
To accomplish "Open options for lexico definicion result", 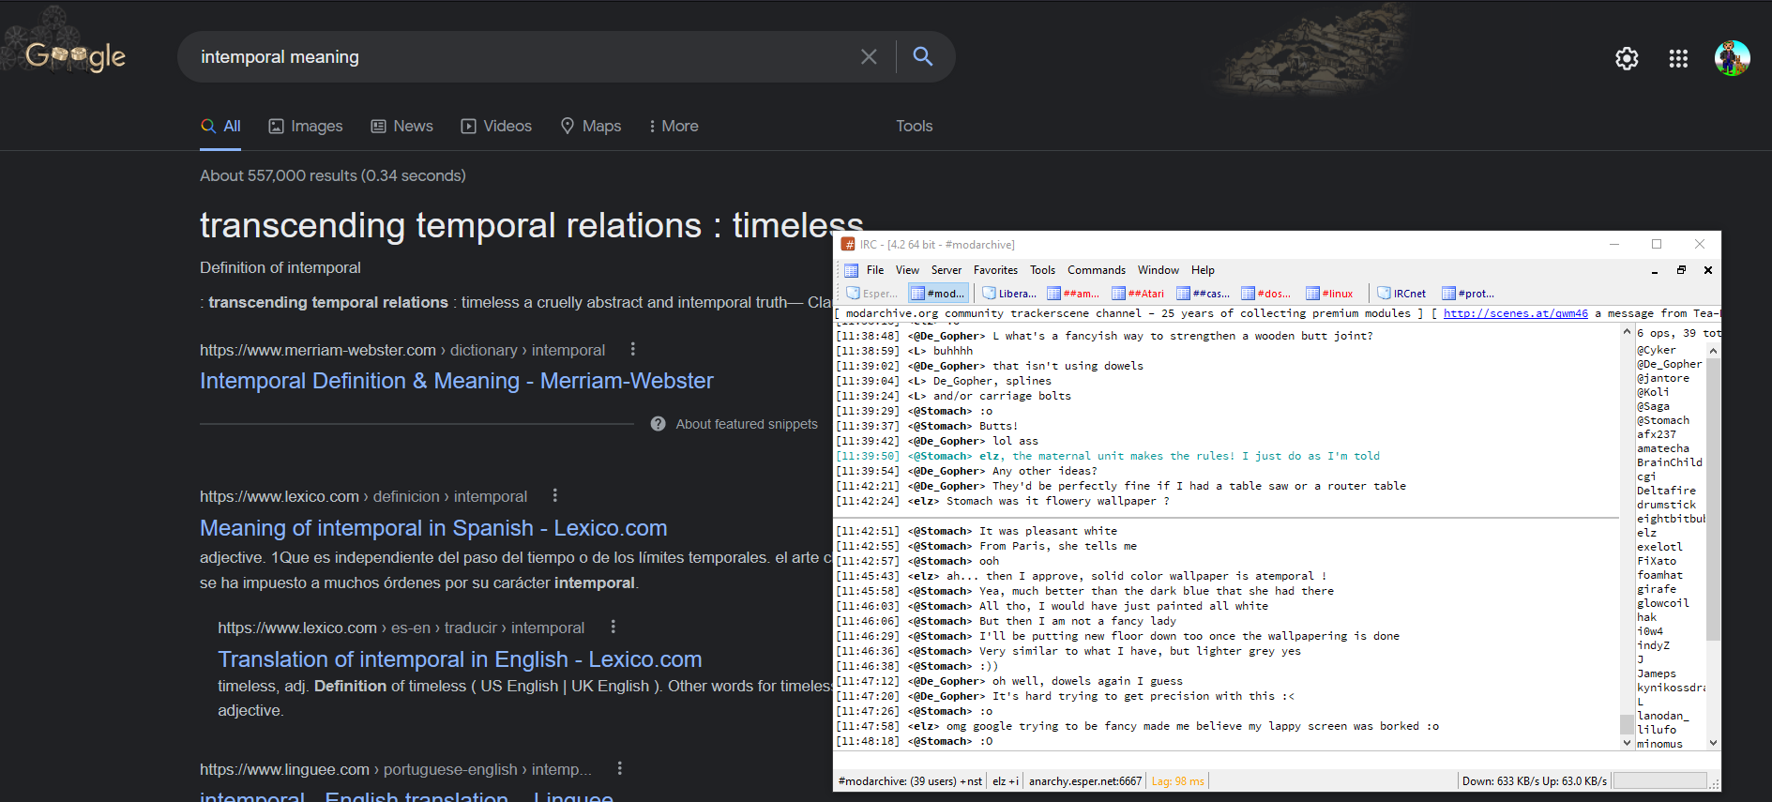I will pyautogui.click(x=555, y=495).
